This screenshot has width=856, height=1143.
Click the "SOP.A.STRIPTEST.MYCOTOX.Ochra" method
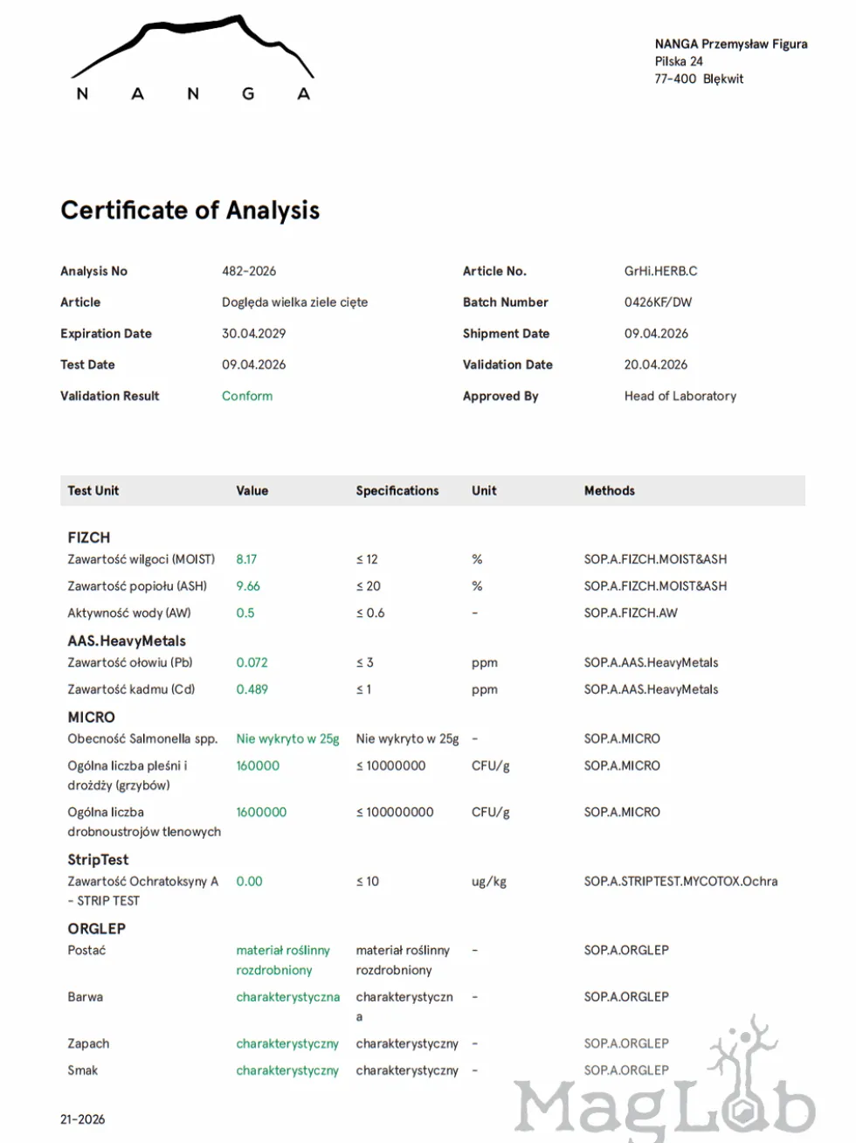[680, 882]
